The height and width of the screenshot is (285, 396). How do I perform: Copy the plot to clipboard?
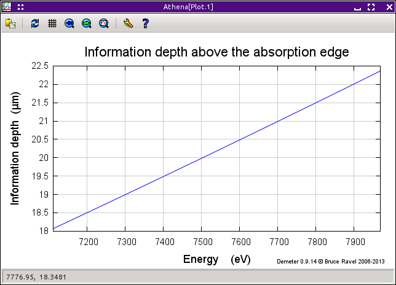coord(10,23)
